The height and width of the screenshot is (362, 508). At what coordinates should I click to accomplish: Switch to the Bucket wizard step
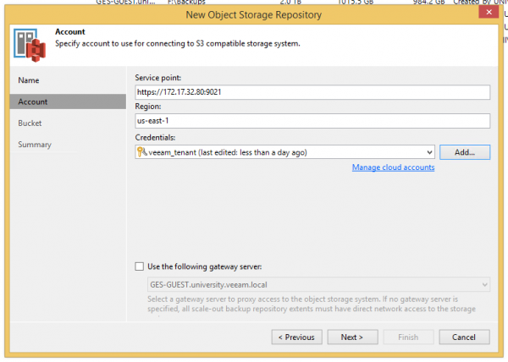pyautogui.click(x=30, y=123)
